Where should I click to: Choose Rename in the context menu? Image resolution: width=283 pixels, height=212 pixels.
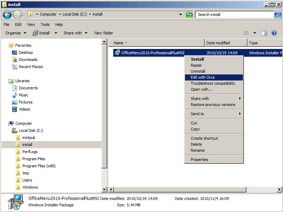214,150
